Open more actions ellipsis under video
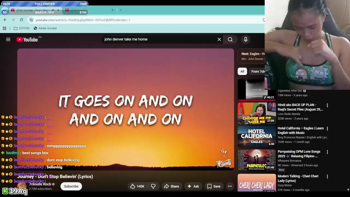The height and width of the screenshot is (197, 350). click(230, 186)
